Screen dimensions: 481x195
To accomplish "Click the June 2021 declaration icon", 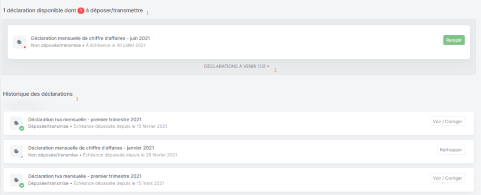I will (x=19, y=42).
